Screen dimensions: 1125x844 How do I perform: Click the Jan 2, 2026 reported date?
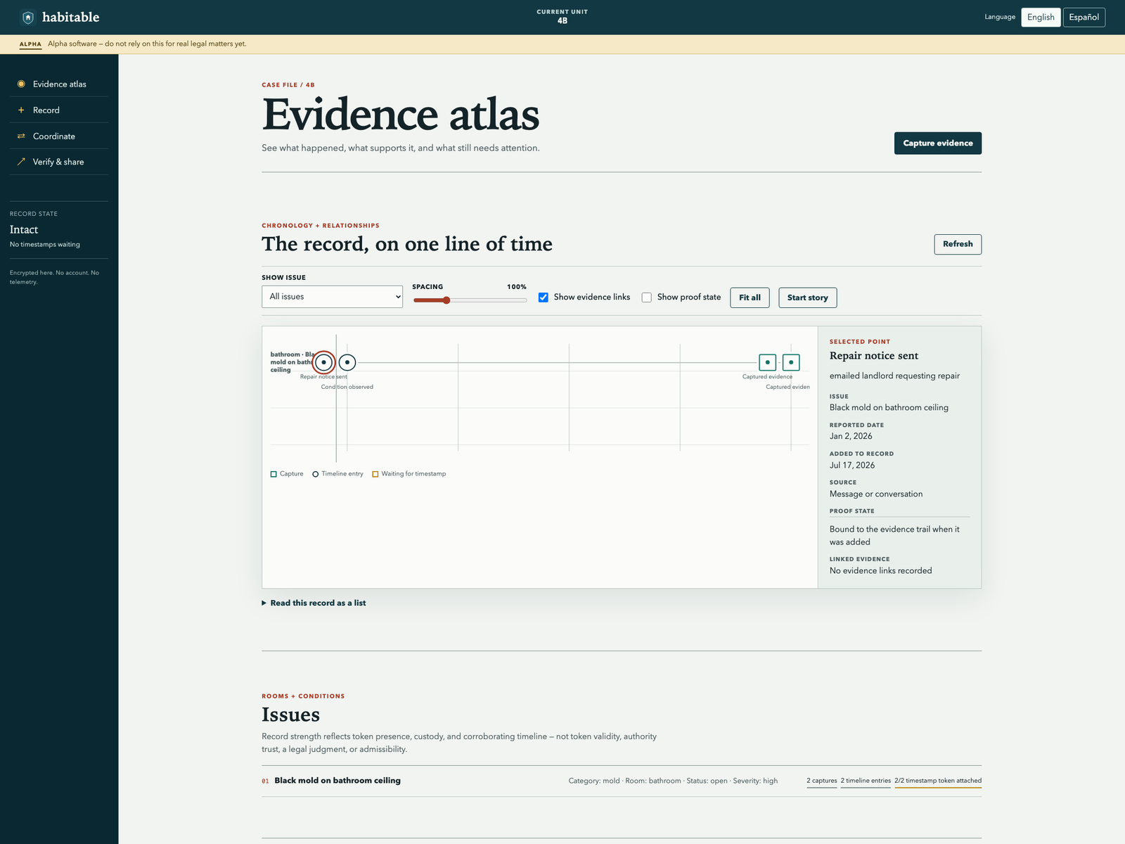click(851, 436)
